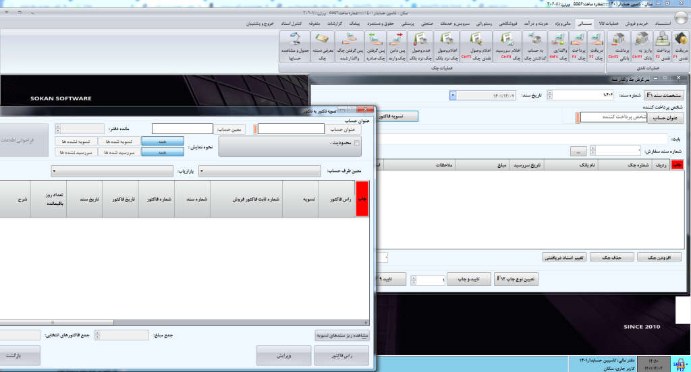Click مشاهده ریز سندهای تسویه button
Viewport: 691px width, 372px height.
click(x=342, y=336)
